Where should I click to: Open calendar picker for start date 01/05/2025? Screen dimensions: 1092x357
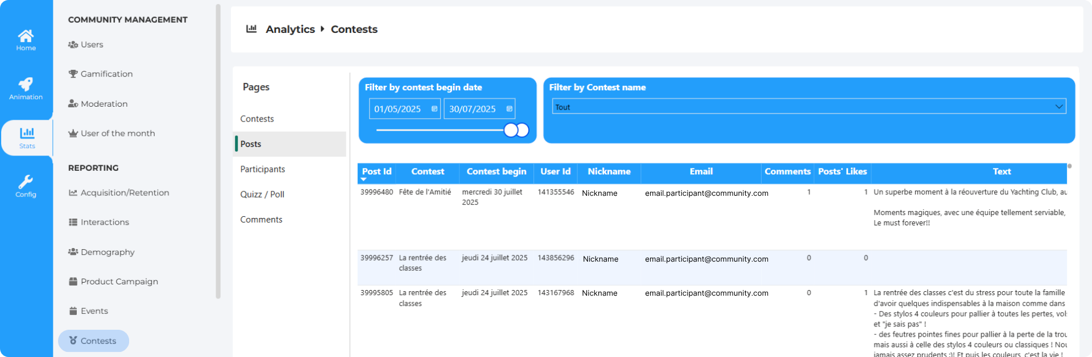coord(435,109)
